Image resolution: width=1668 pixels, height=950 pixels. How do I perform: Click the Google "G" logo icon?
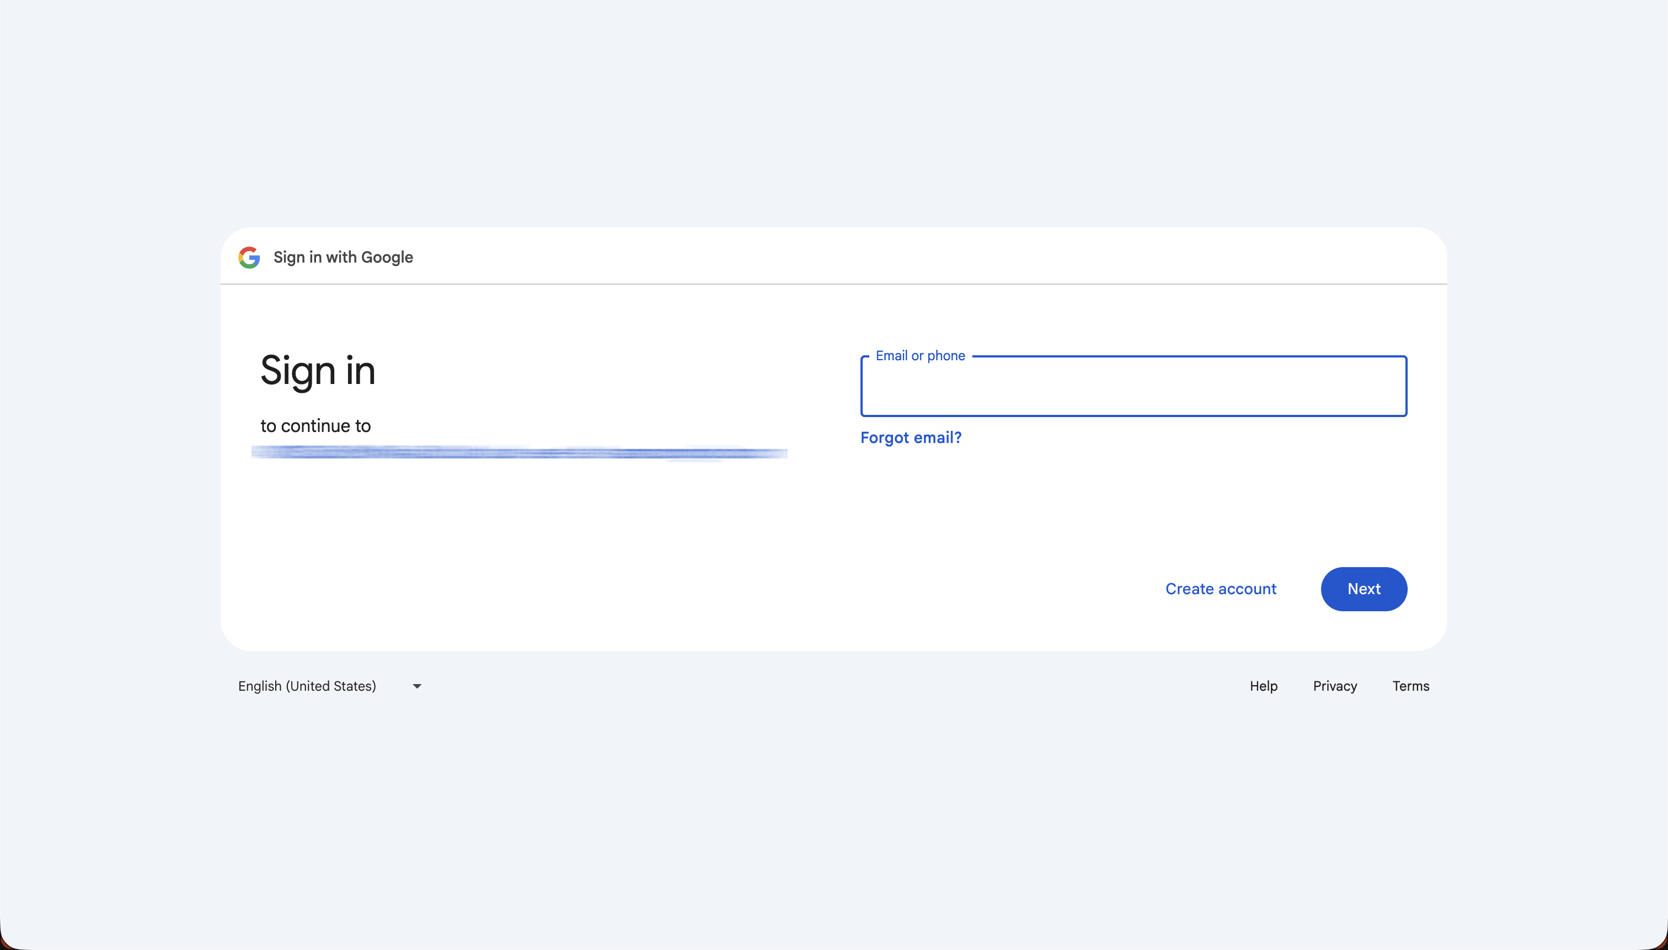pos(249,257)
